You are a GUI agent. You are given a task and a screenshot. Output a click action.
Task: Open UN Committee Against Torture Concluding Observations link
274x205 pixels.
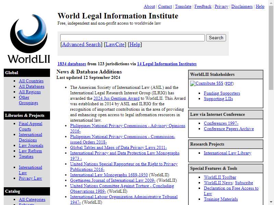coord(122,189)
